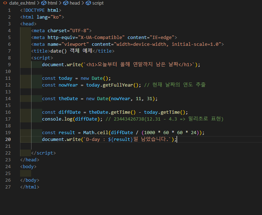Click today.getTime() on line 16
Image resolution: width=262 pixels, height=215 pixels.
click(x=164, y=112)
